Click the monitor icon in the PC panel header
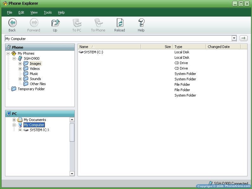252x189 pixels. click(9, 114)
